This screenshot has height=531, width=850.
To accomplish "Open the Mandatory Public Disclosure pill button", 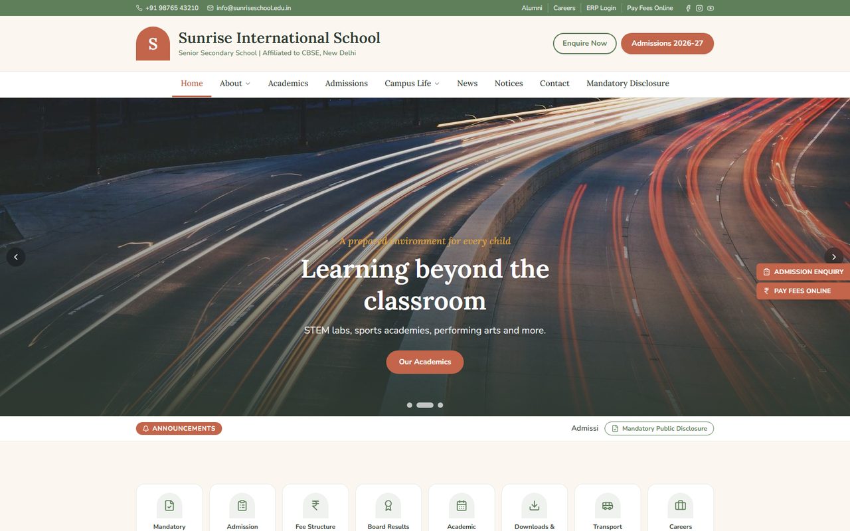I will click(x=659, y=429).
